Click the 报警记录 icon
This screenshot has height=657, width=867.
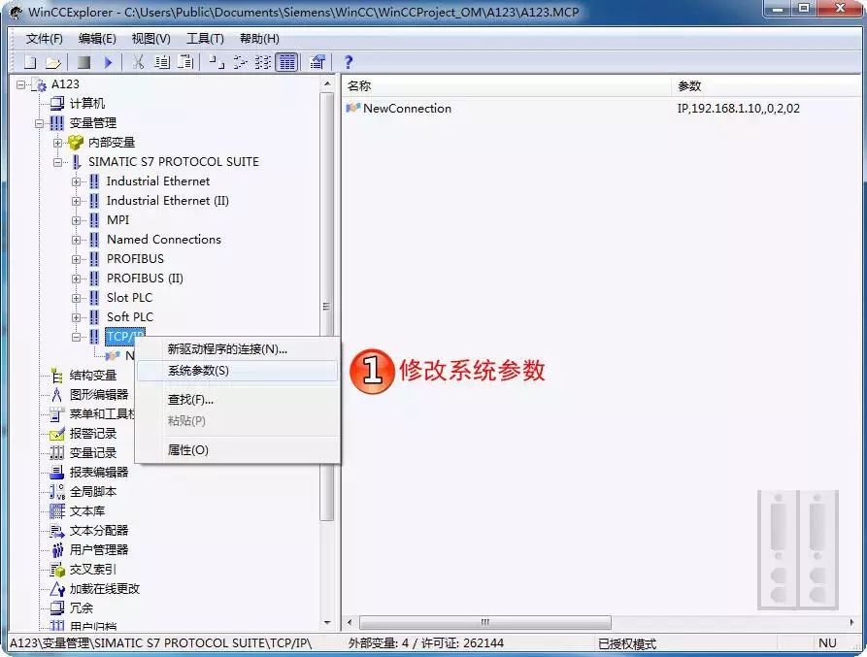[56, 434]
